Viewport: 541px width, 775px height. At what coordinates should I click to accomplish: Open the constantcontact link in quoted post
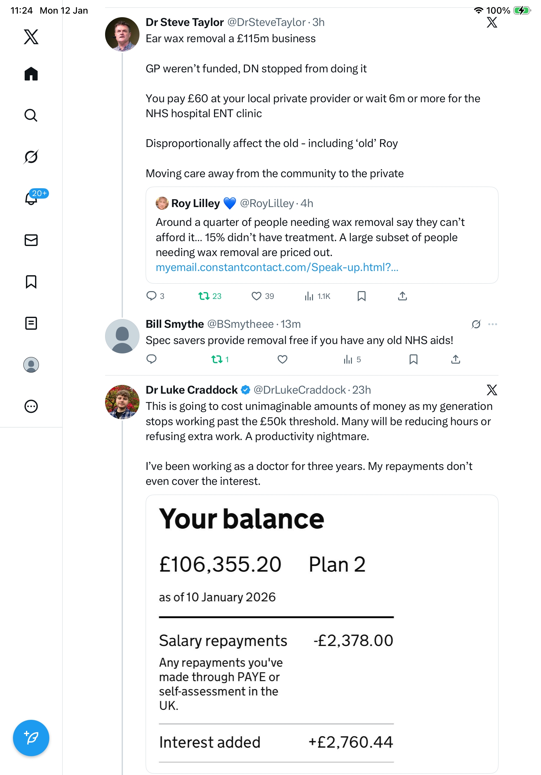point(277,267)
